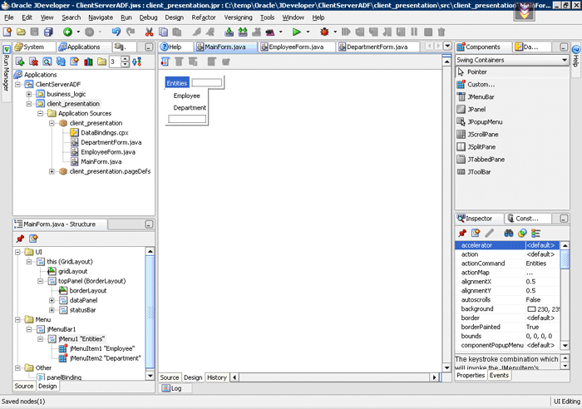Select the Employee menu item in designer
Image resolution: width=582 pixels, height=409 pixels.
pos(186,96)
